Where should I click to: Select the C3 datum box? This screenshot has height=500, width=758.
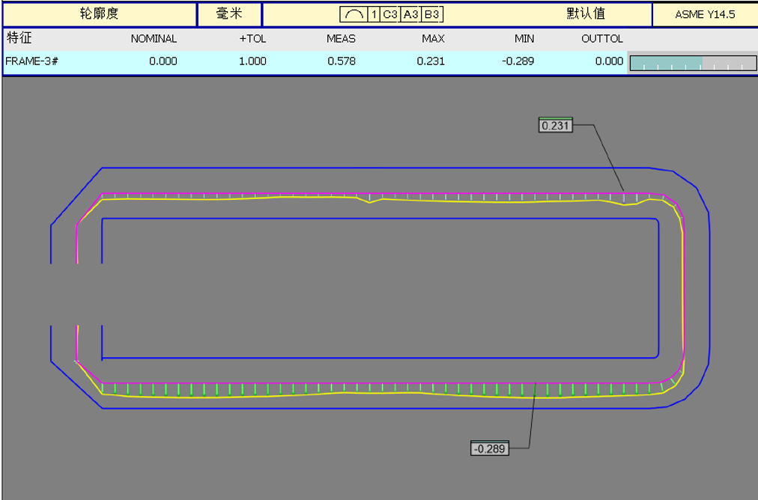(x=390, y=14)
